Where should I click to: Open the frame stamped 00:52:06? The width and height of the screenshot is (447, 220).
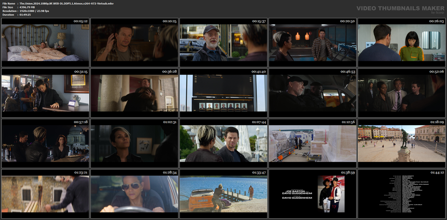tap(402, 93)
